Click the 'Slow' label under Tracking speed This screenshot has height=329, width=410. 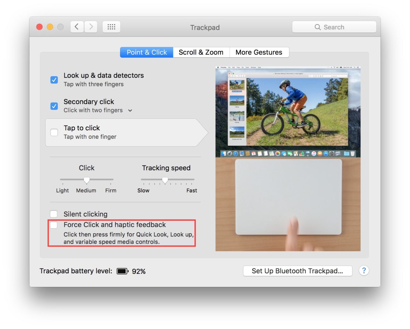pos(143,191)
